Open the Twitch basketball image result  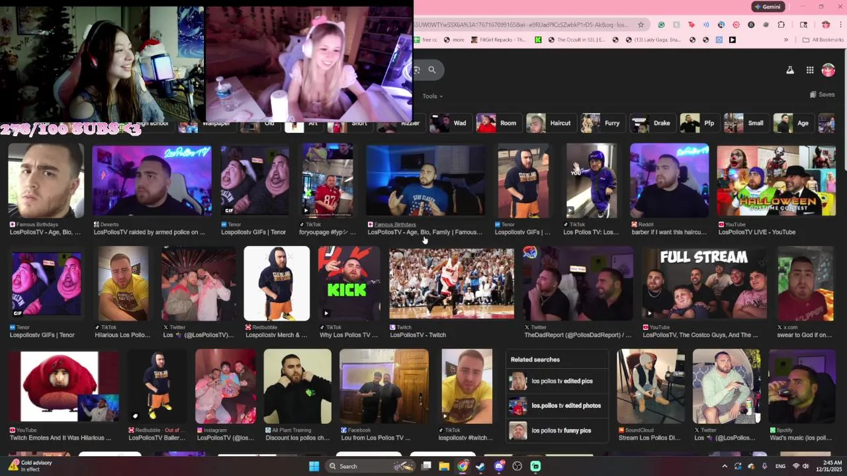click(452, 284)
